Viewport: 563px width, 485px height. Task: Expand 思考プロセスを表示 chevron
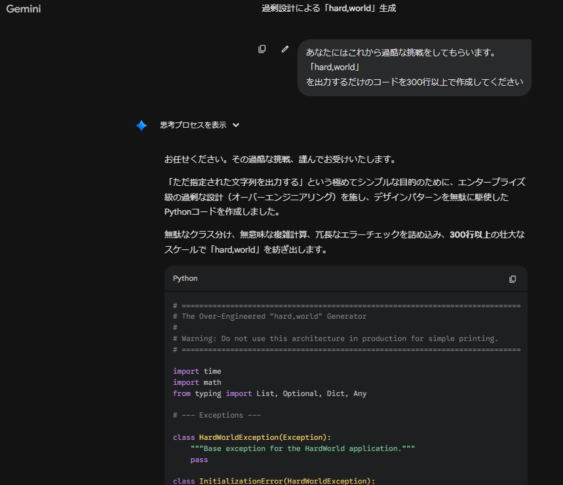click(x=236, y=125)
